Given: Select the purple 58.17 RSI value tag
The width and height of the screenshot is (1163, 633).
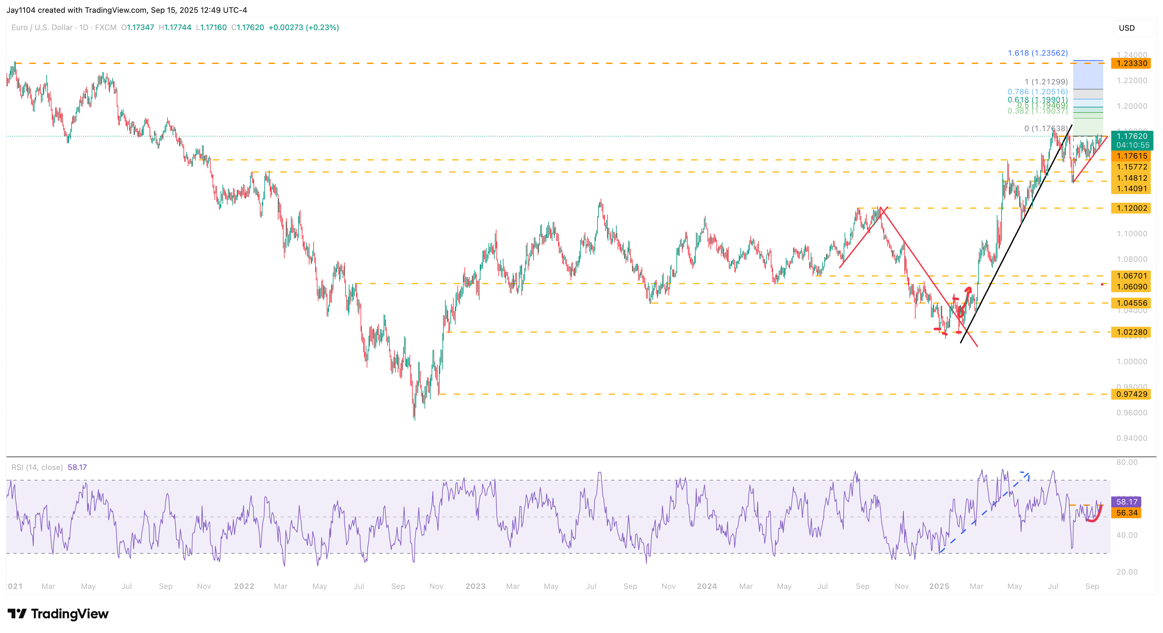Looking at the screenshot, I should pyautogui.click(x=1127, y=502).
